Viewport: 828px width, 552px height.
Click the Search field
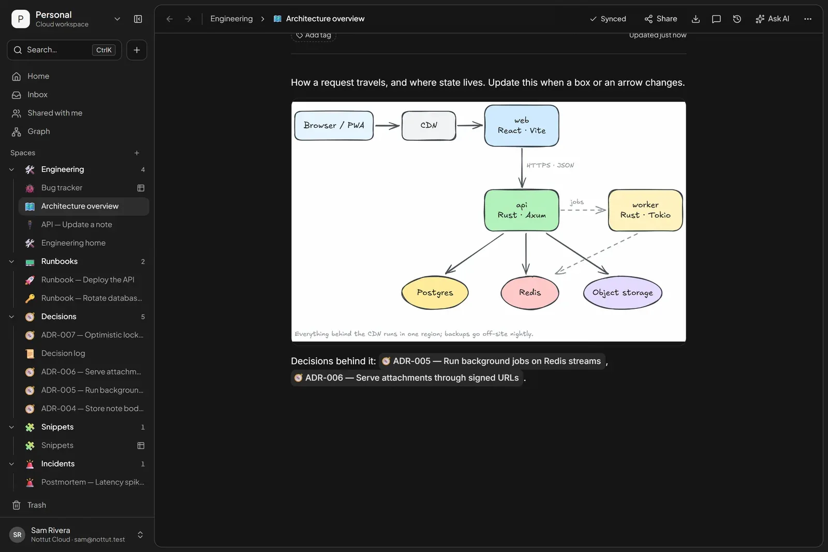(64, 50)
